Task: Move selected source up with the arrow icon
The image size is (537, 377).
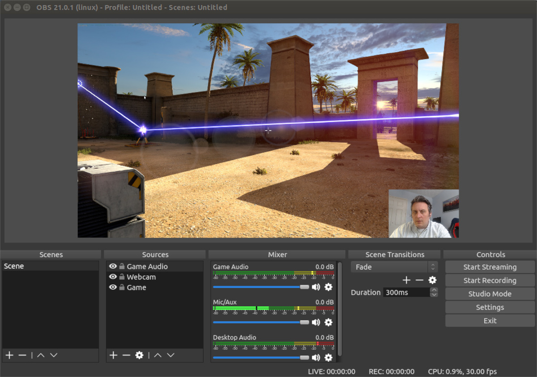Action: click(x=157, y=355)
